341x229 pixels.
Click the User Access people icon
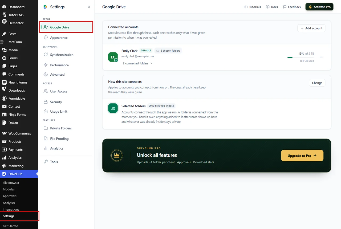(46, 91)
